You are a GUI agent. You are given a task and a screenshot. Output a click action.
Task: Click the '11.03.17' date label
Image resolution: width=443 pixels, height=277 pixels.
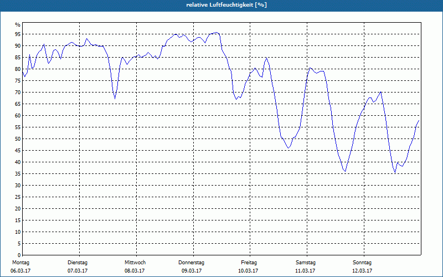(x=305, y=271)
